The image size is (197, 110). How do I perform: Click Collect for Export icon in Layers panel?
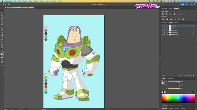(180, 76)
